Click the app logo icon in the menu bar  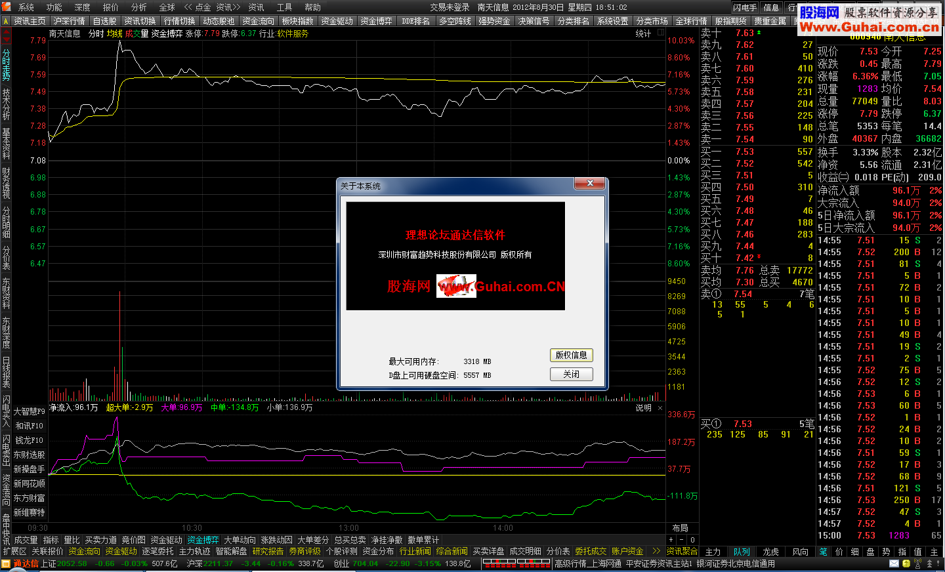click(7, 7)
